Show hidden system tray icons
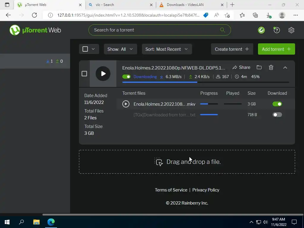Screen dimensions: 304x228 251,222
